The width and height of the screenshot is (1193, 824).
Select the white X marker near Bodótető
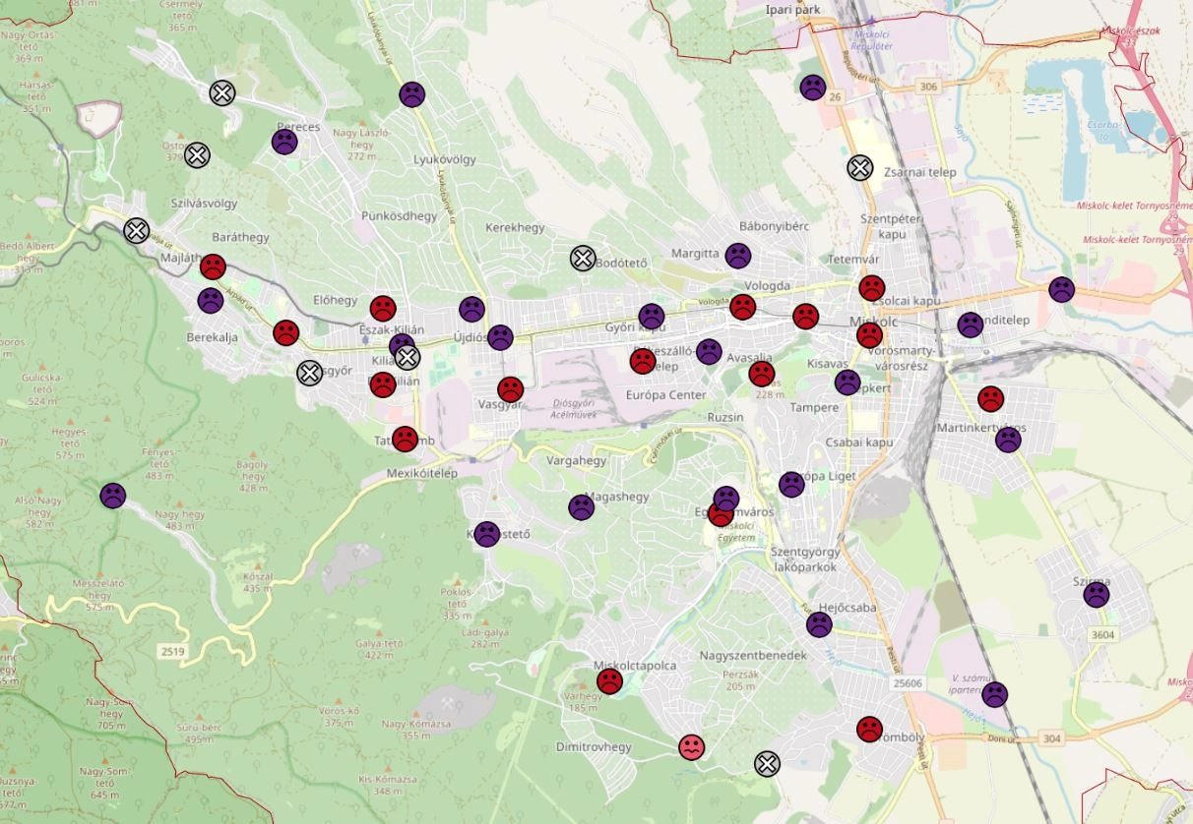pos(583,258)
